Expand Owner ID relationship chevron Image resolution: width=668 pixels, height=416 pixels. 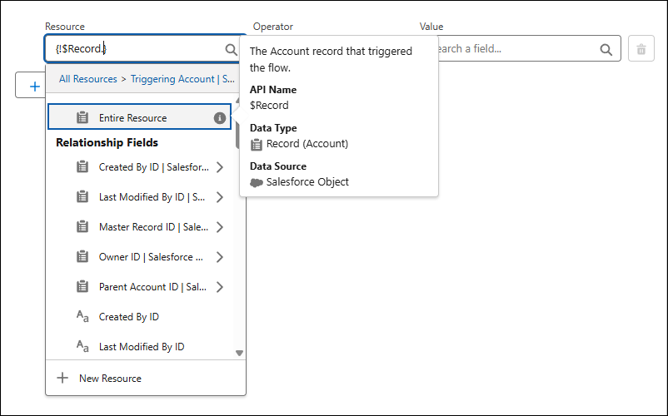click(x=220, y=257)
